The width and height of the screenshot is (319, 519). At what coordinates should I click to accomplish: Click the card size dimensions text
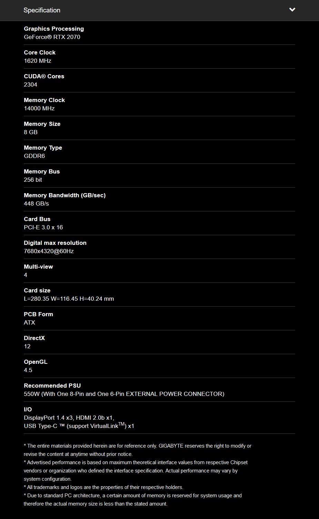[x=69, y=299]
